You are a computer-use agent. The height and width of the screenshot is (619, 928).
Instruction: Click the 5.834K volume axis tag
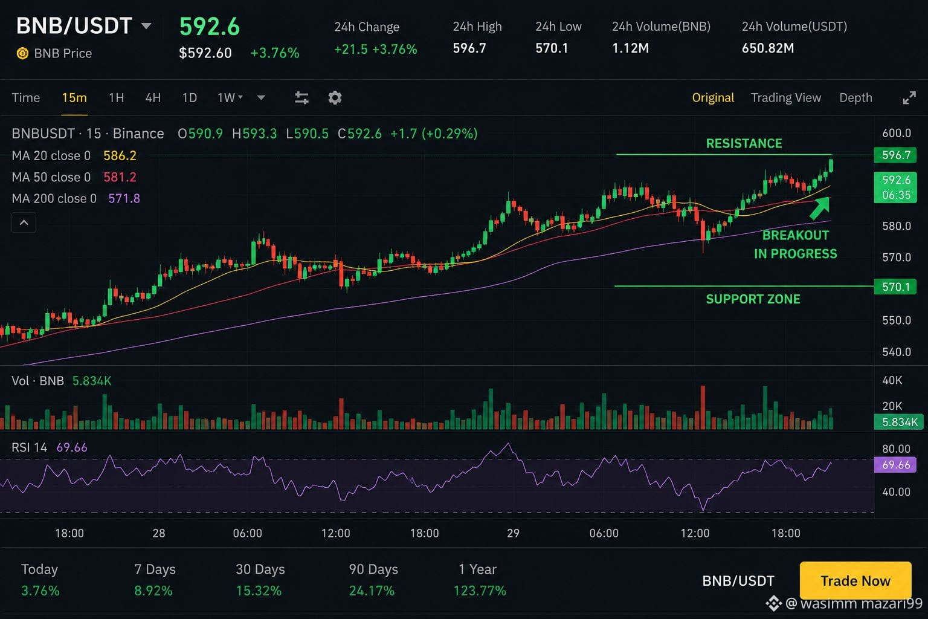[899, 422]
